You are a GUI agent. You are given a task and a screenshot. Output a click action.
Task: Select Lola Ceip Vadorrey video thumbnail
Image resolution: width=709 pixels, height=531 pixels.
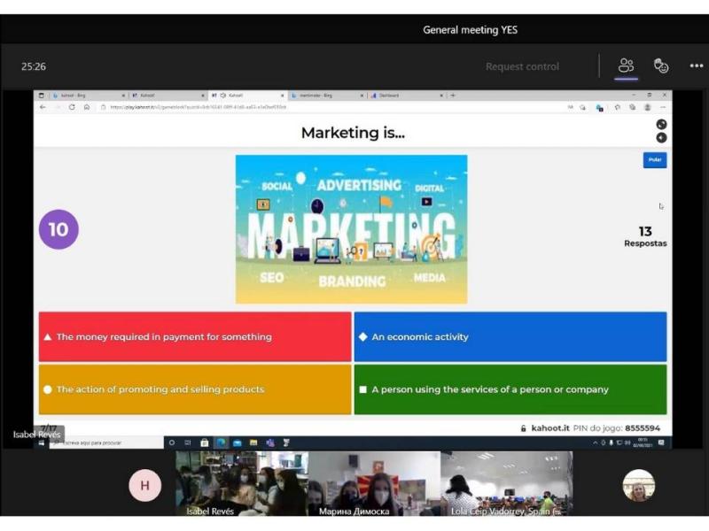pyautogui.click(x=506, y=483)
